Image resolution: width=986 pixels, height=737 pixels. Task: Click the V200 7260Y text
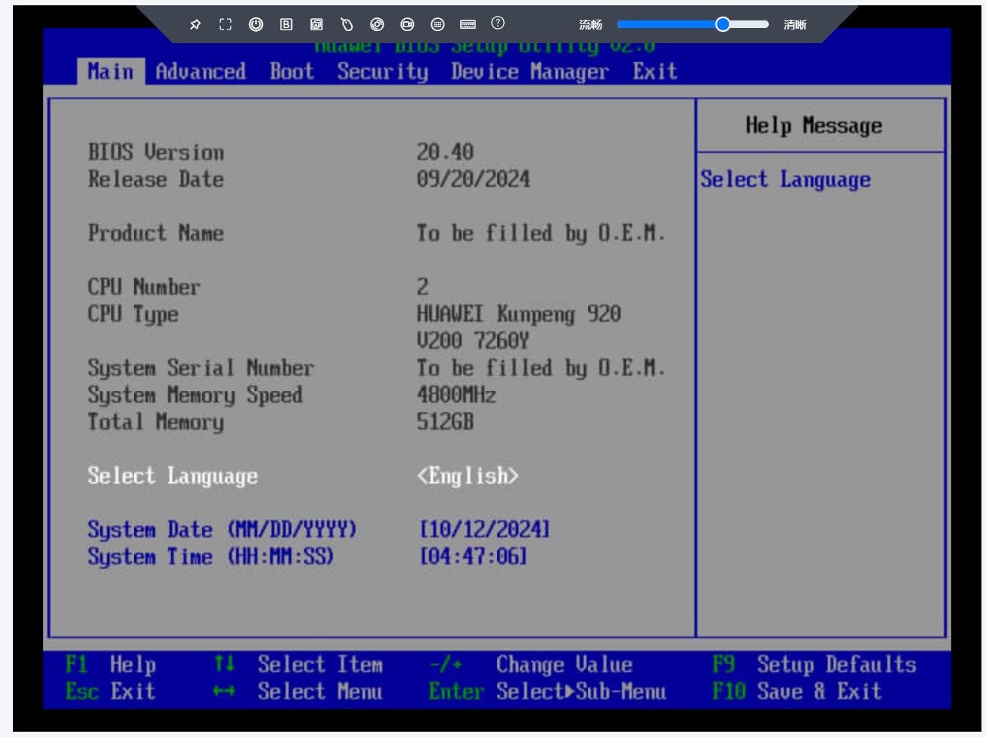(x=473, y=341)
